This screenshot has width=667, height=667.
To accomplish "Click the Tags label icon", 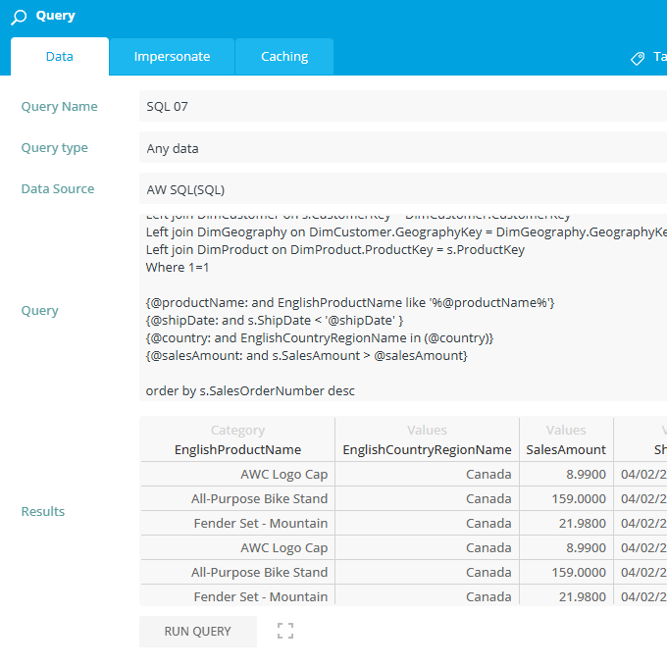I will pos(638,58).
